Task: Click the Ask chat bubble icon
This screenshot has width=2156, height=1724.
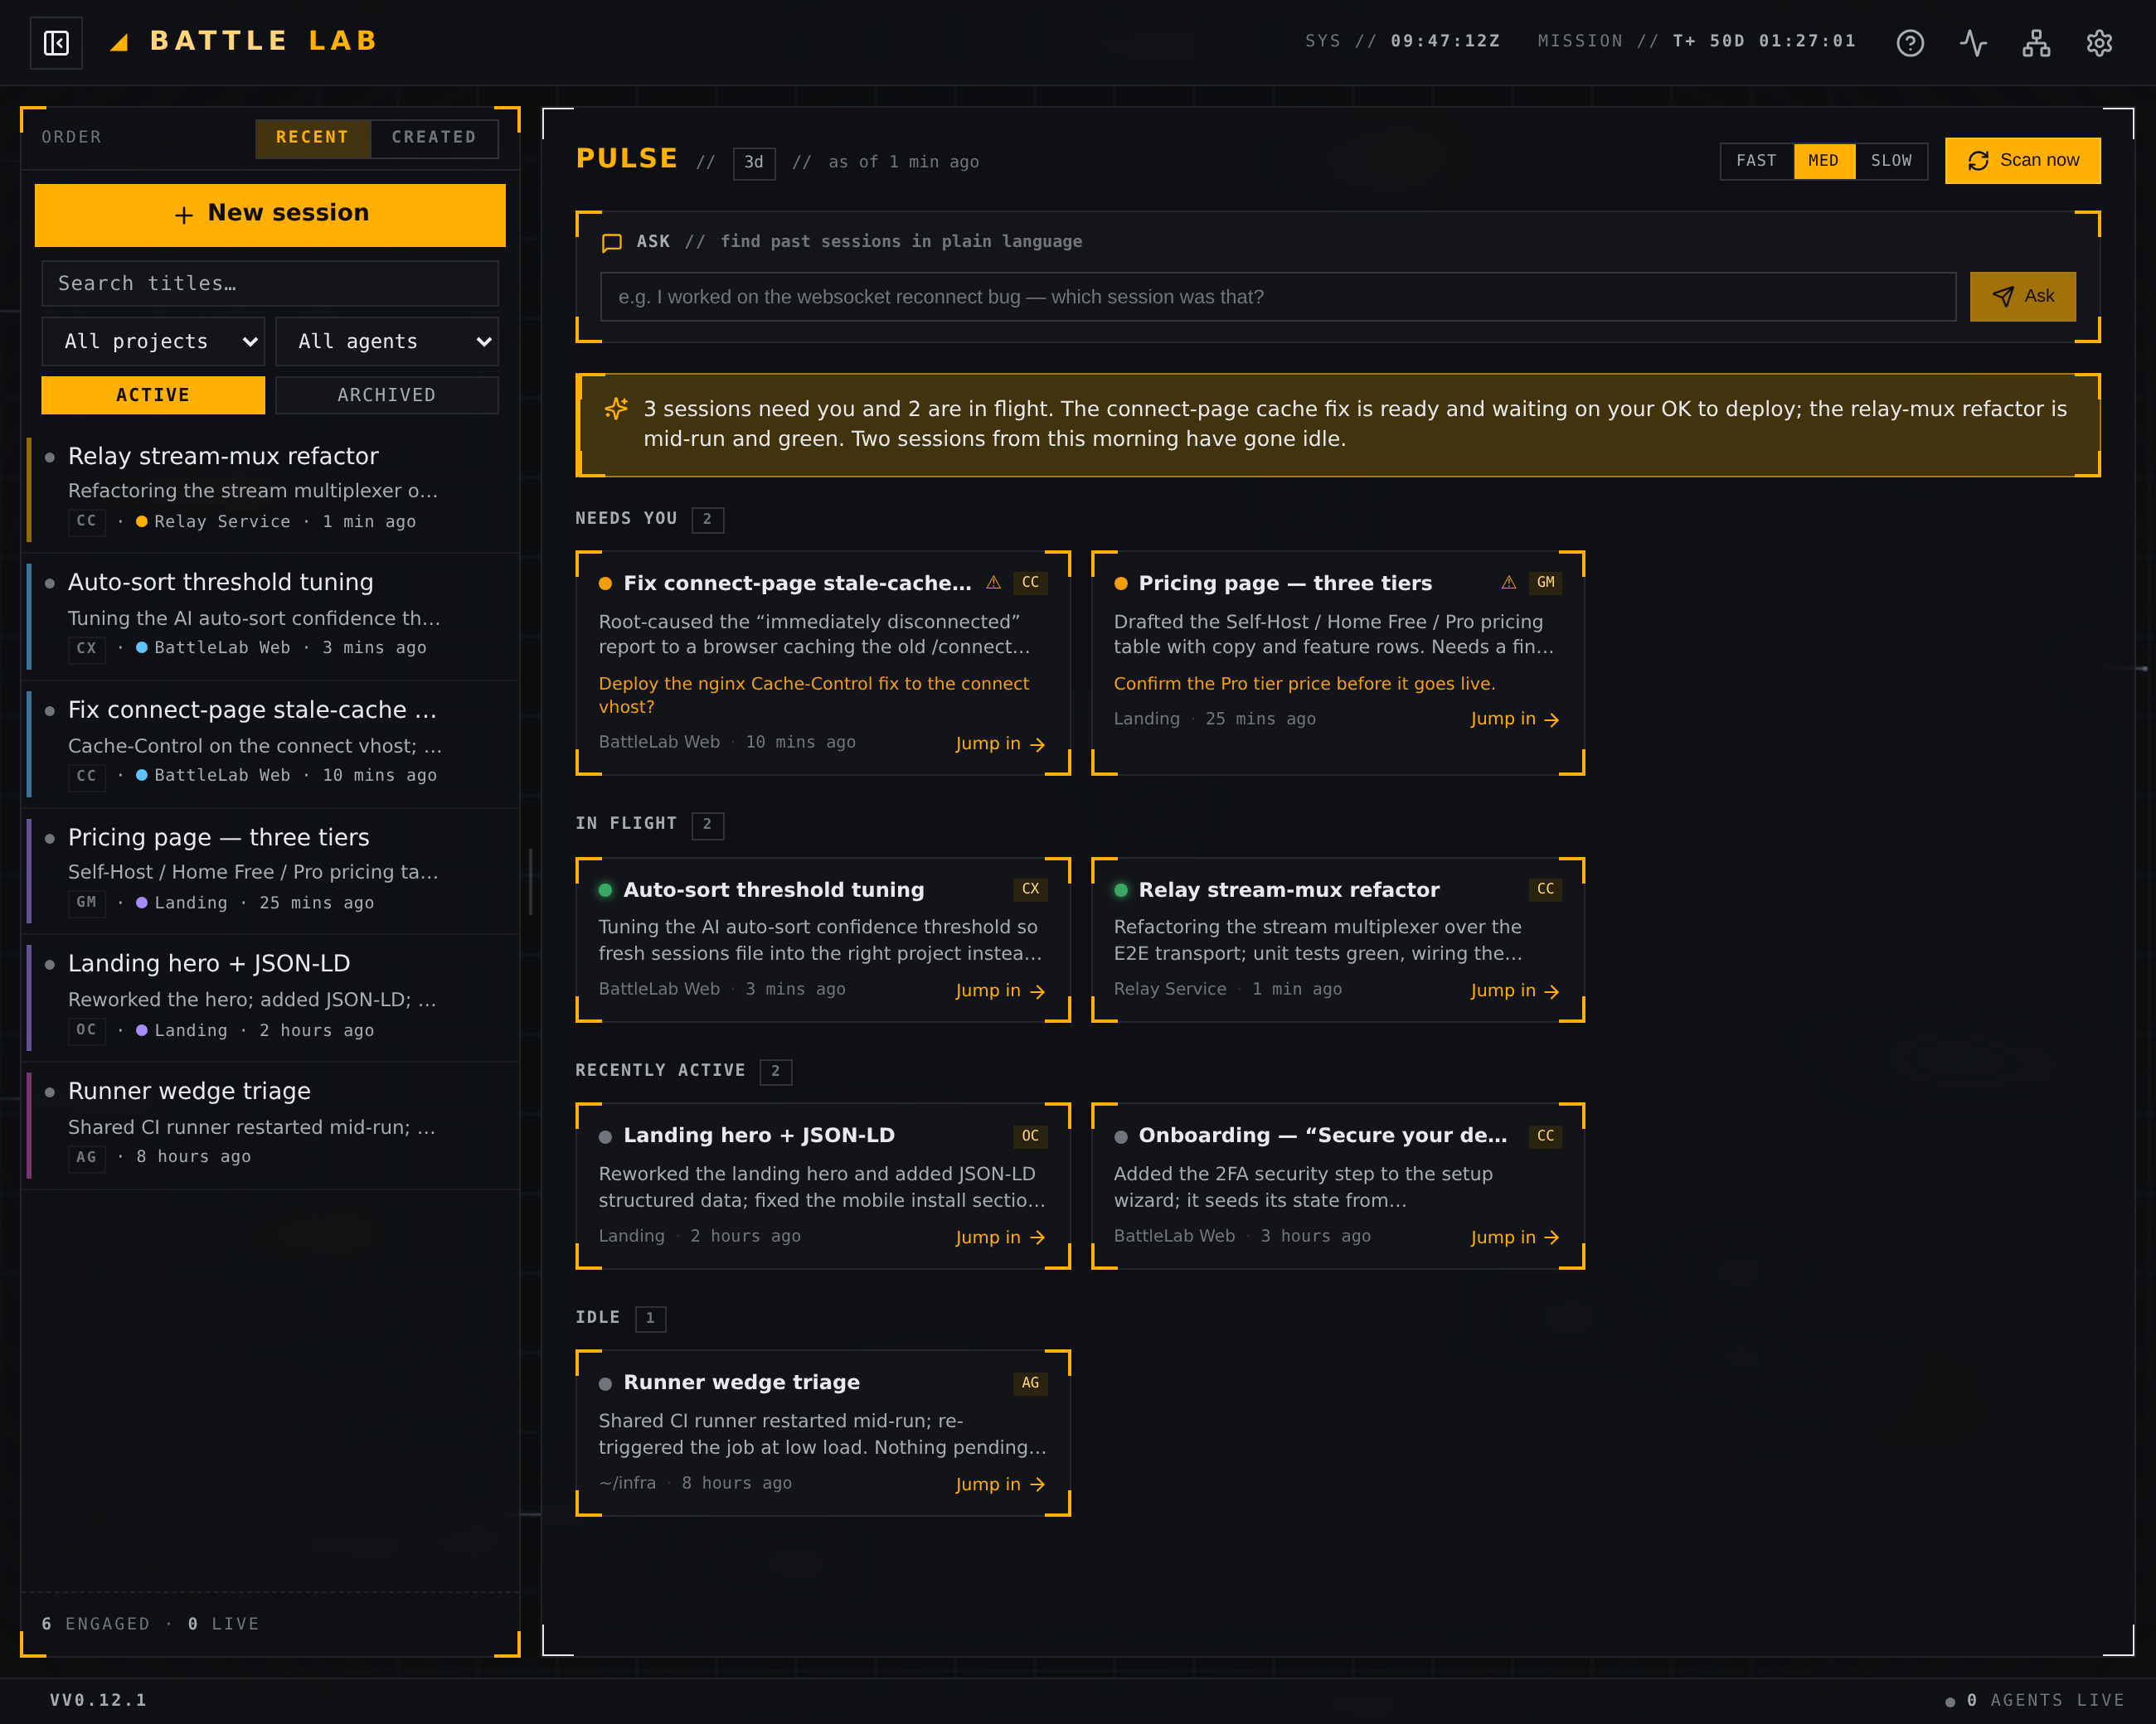Action: tap(612, 242)
